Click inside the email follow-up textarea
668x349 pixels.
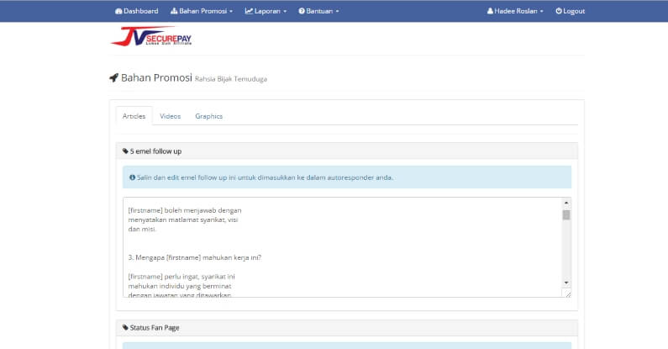coord(343,247)
